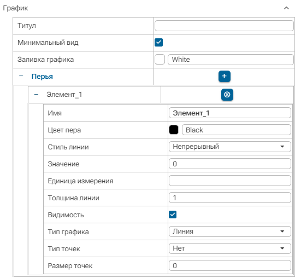295x278 pixels.
Task: Click the График section header text
Action: tap(15, 8)
